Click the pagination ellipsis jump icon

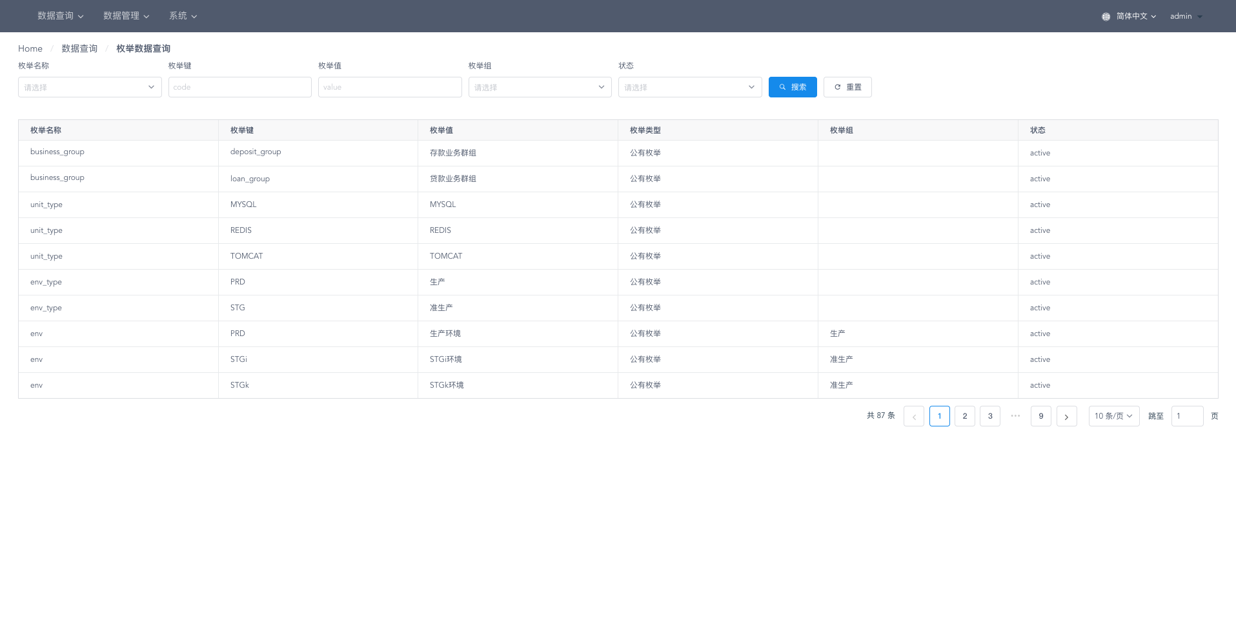(1015, 416)
